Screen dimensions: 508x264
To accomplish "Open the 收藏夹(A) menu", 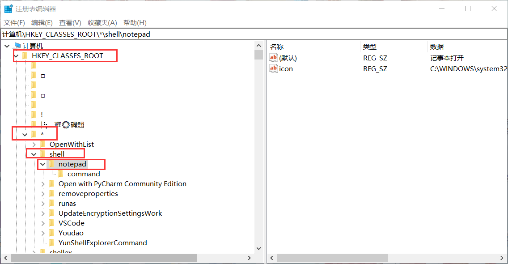I will coord(102,23).
